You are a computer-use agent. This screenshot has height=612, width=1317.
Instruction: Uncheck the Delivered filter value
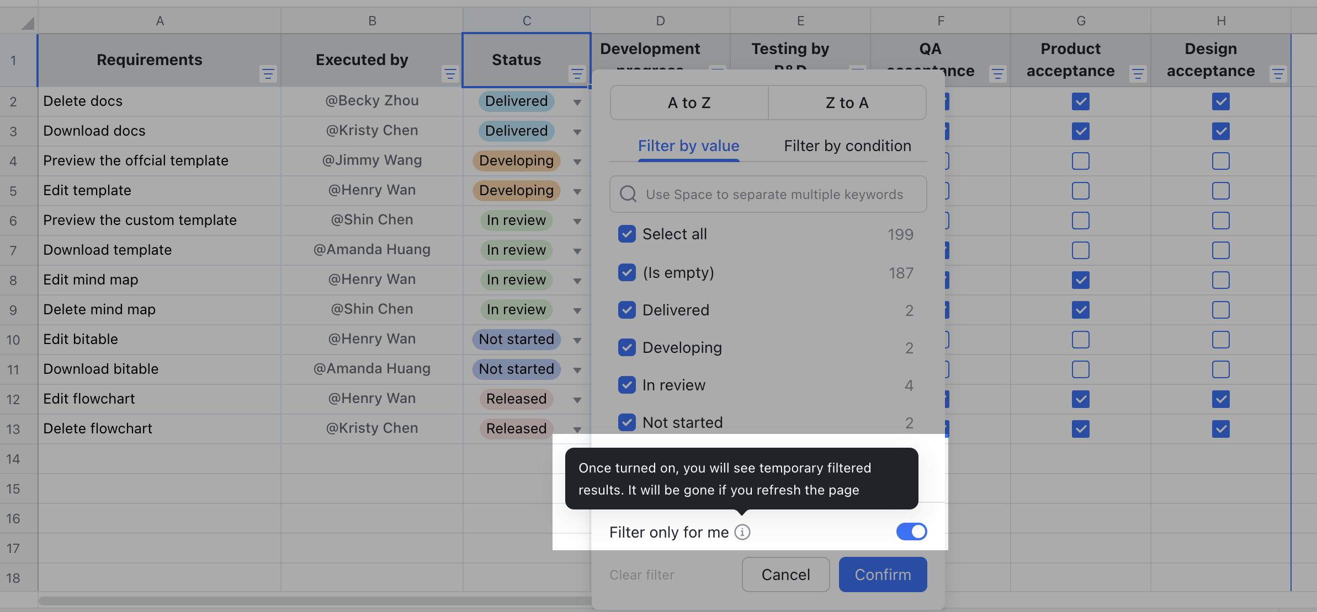click(626, 309)
